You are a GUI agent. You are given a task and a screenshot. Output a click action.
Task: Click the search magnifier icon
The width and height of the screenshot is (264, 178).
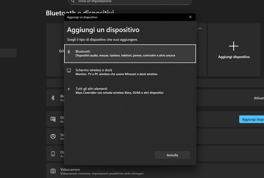point(73,1)
